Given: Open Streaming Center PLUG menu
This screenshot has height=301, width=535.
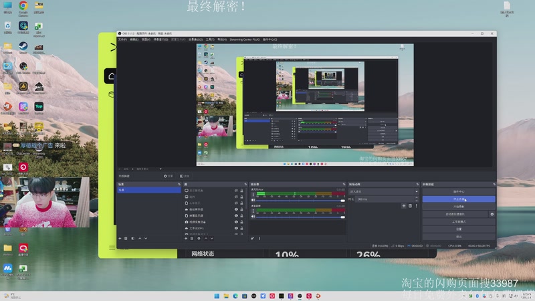Looking at the screenshot, I should (244, 39).
